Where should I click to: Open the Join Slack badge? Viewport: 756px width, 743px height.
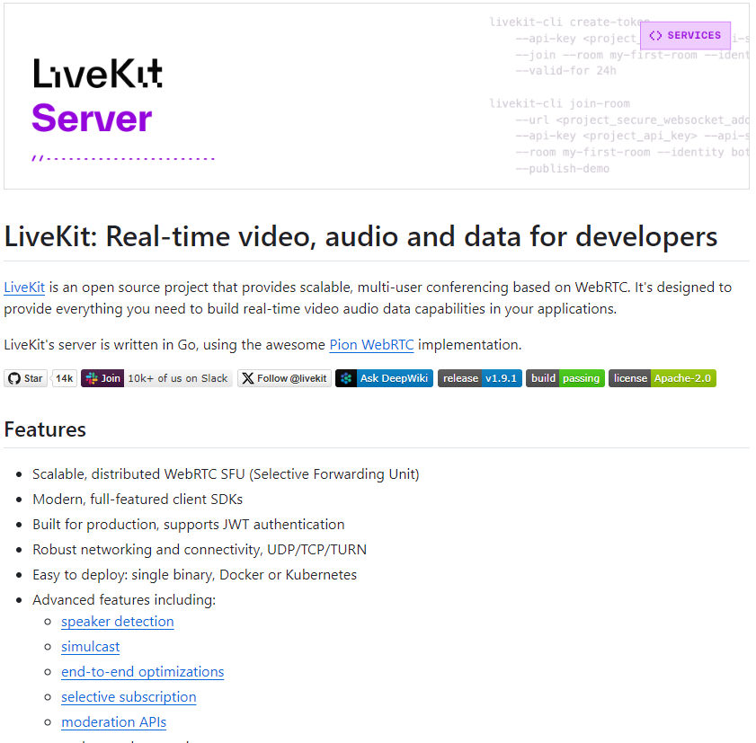(x=156, y=378)
